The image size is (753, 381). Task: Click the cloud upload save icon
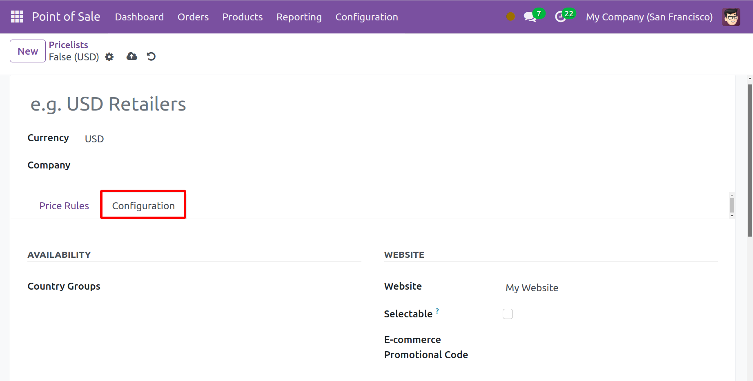tap(131, 56)
